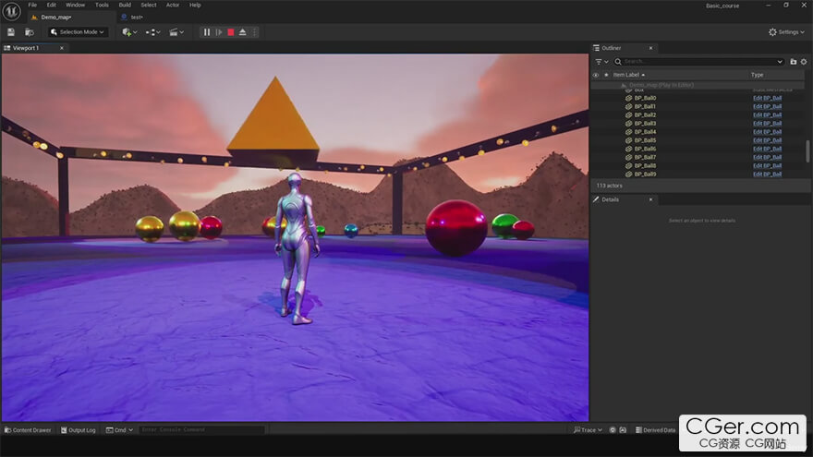Switch to the Demo_map tab
The image size is (813, 457).
point(56,18)
